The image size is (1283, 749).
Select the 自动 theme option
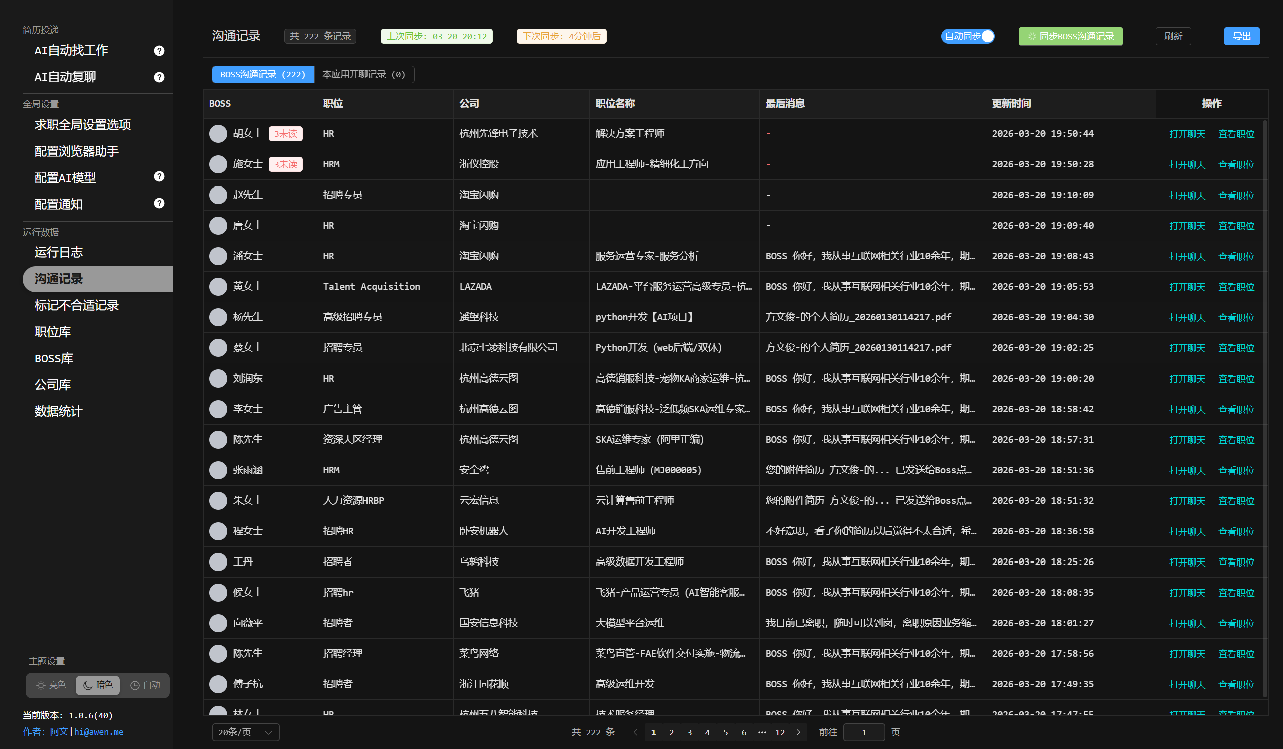(145, 685)
